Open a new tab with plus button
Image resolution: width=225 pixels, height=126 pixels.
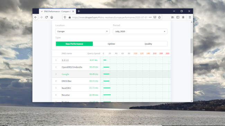coord(79,11)
